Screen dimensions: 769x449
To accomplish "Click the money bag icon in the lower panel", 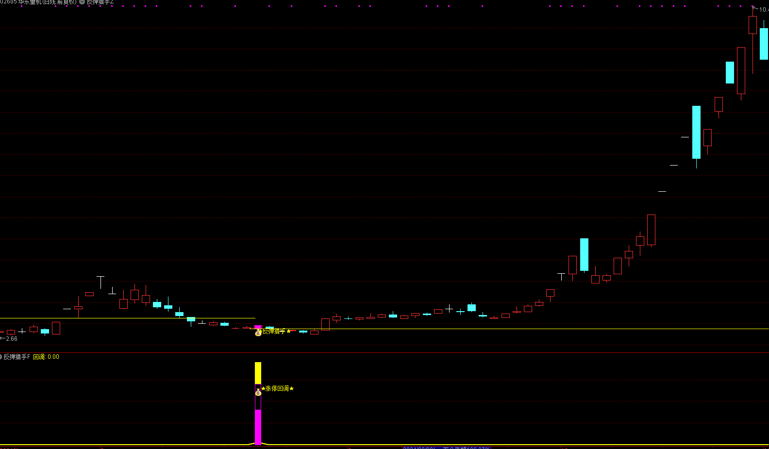I will coord(258,392).
